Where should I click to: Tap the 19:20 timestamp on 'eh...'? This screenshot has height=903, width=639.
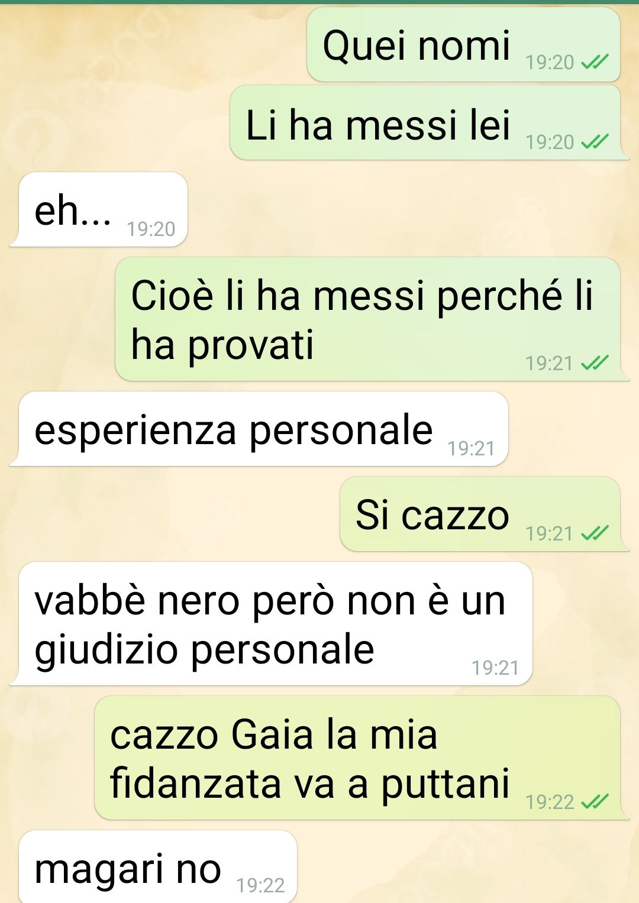151,229
